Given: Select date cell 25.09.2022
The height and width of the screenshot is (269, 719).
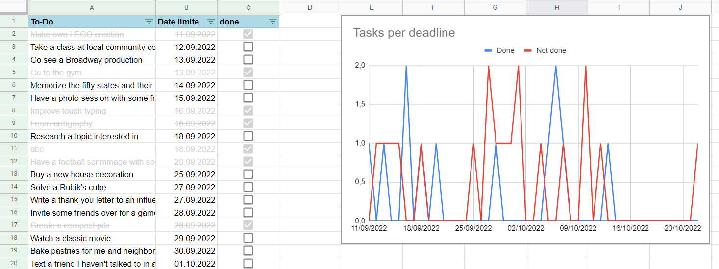Looking at the screenshot, I should tap(187, 174).
